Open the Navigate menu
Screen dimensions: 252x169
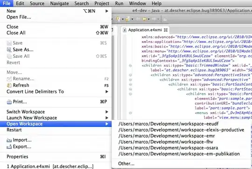[59, 3]
